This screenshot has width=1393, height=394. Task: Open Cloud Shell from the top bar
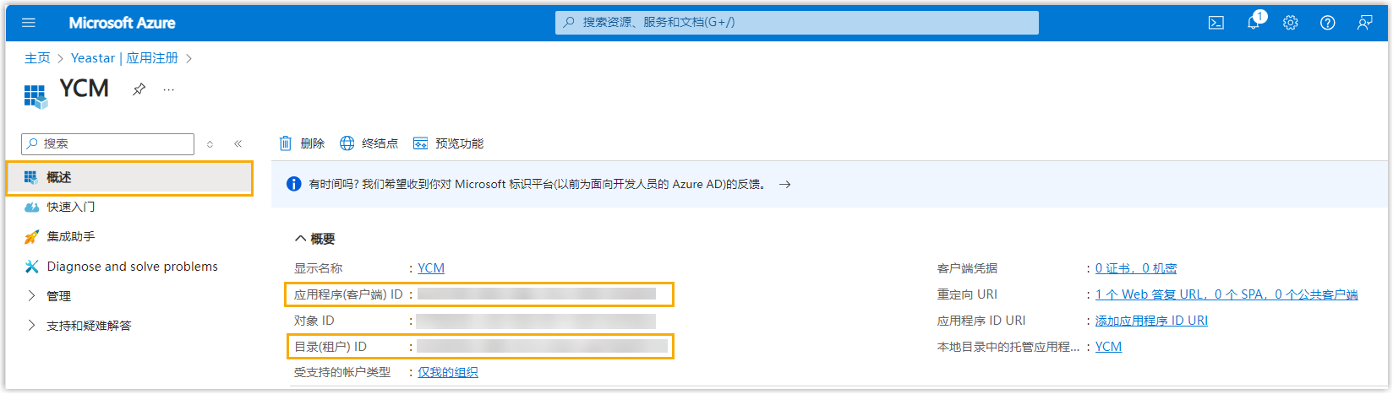[x=1215, y=23]
